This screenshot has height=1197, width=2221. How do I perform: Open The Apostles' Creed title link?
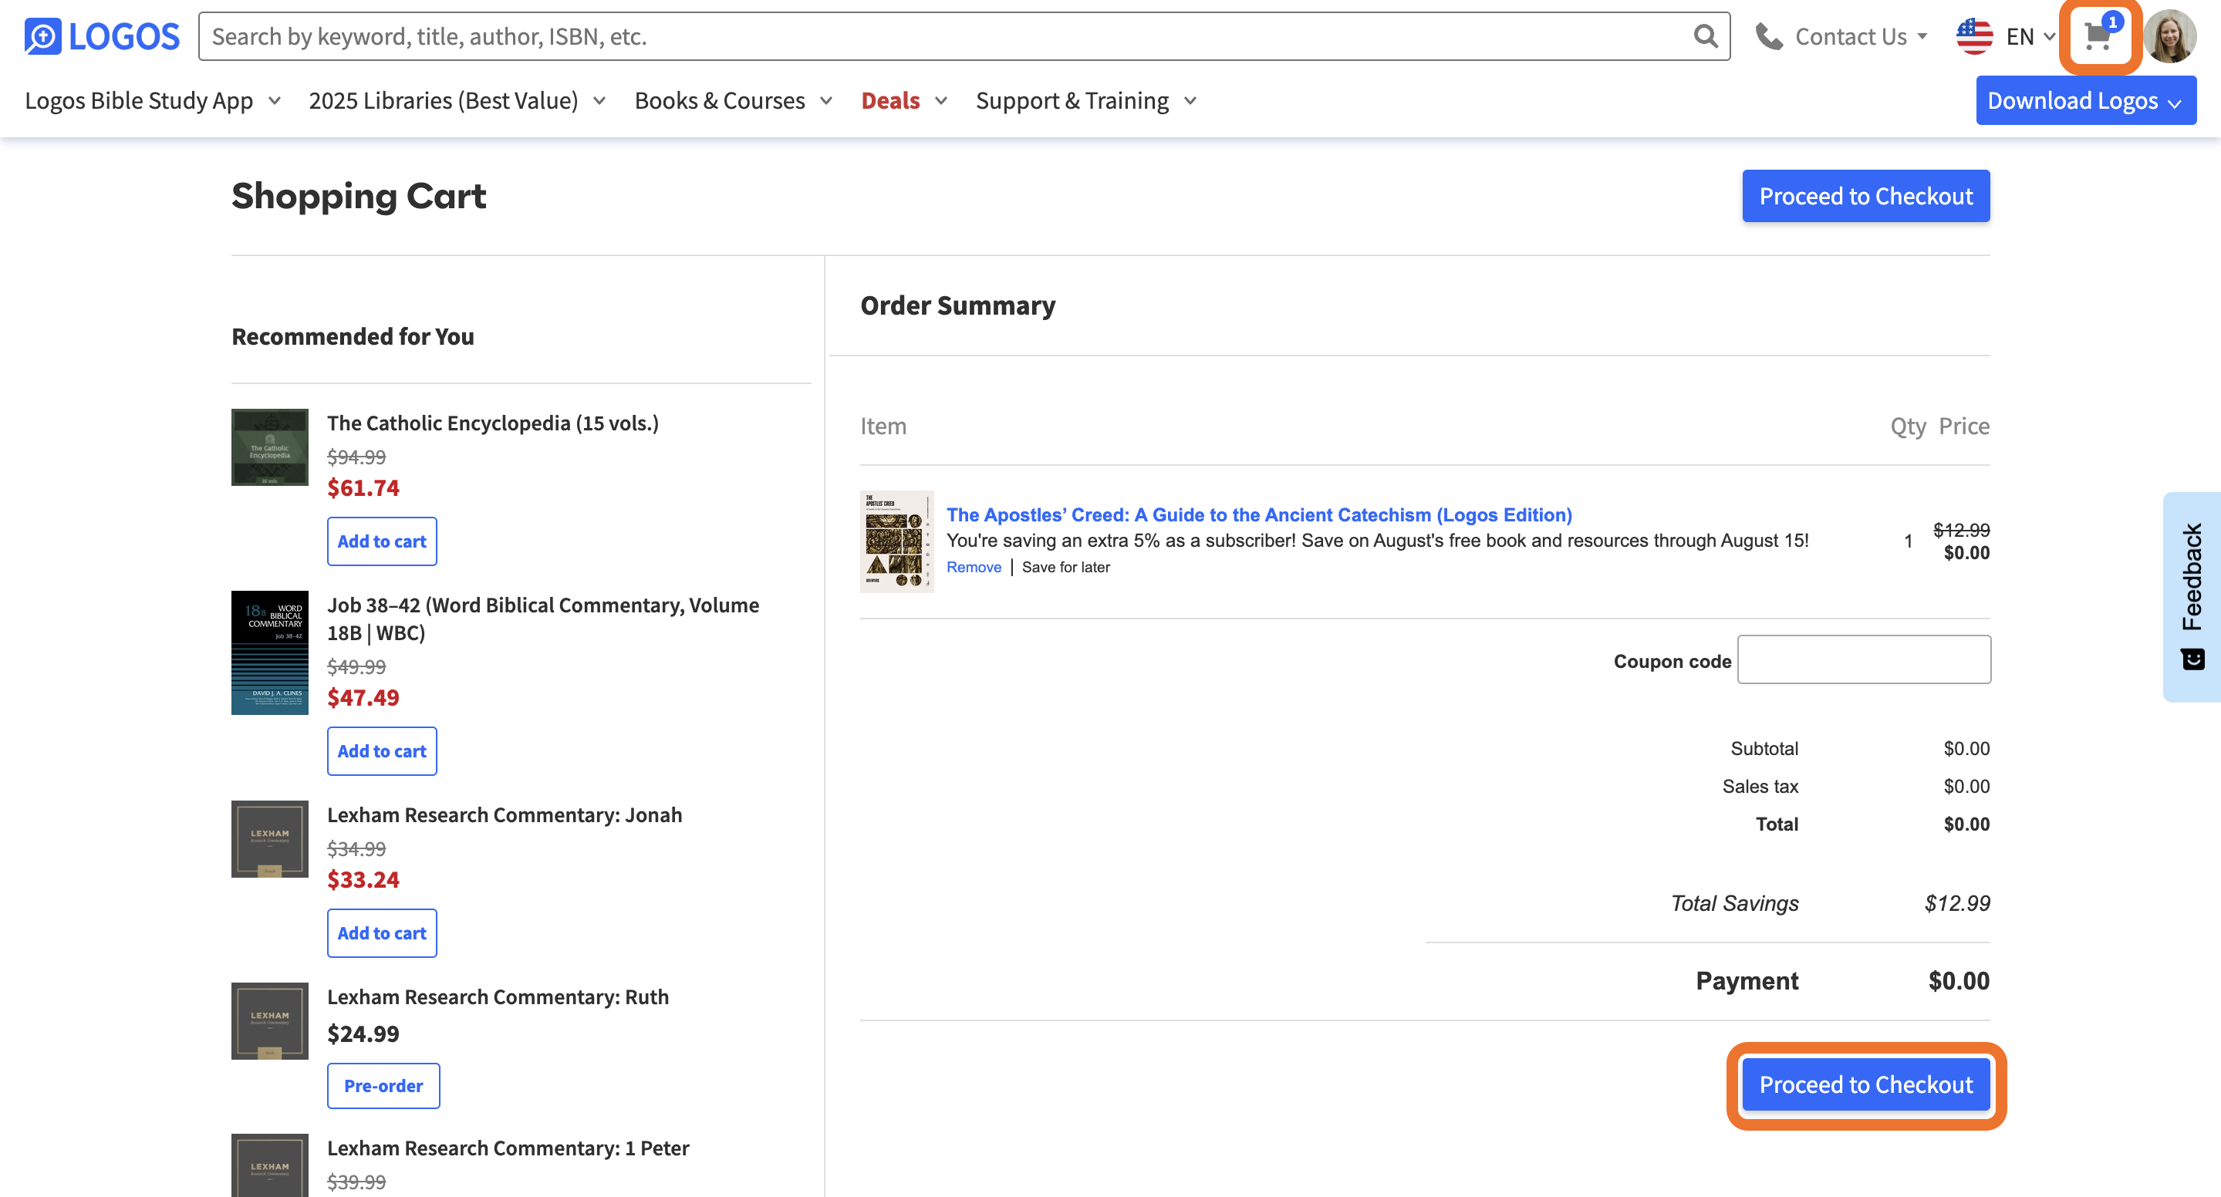(x=1259, y=514)
